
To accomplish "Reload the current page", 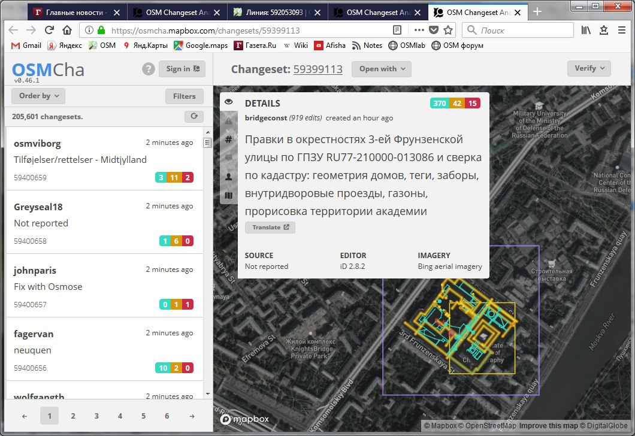I will tap(49, 30).
